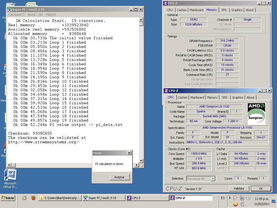Switch to Mainboard tab in front CPU-Z

[197, 97]
